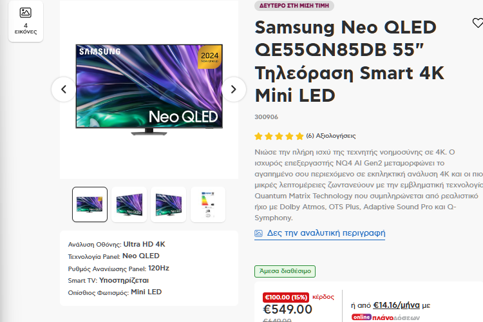Select the second product thumbnail

129,204
